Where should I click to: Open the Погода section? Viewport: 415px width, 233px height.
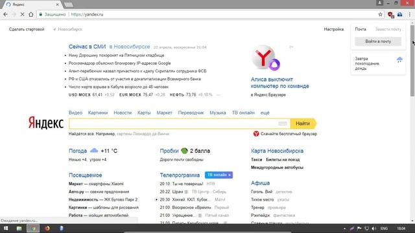coord(78,151)
